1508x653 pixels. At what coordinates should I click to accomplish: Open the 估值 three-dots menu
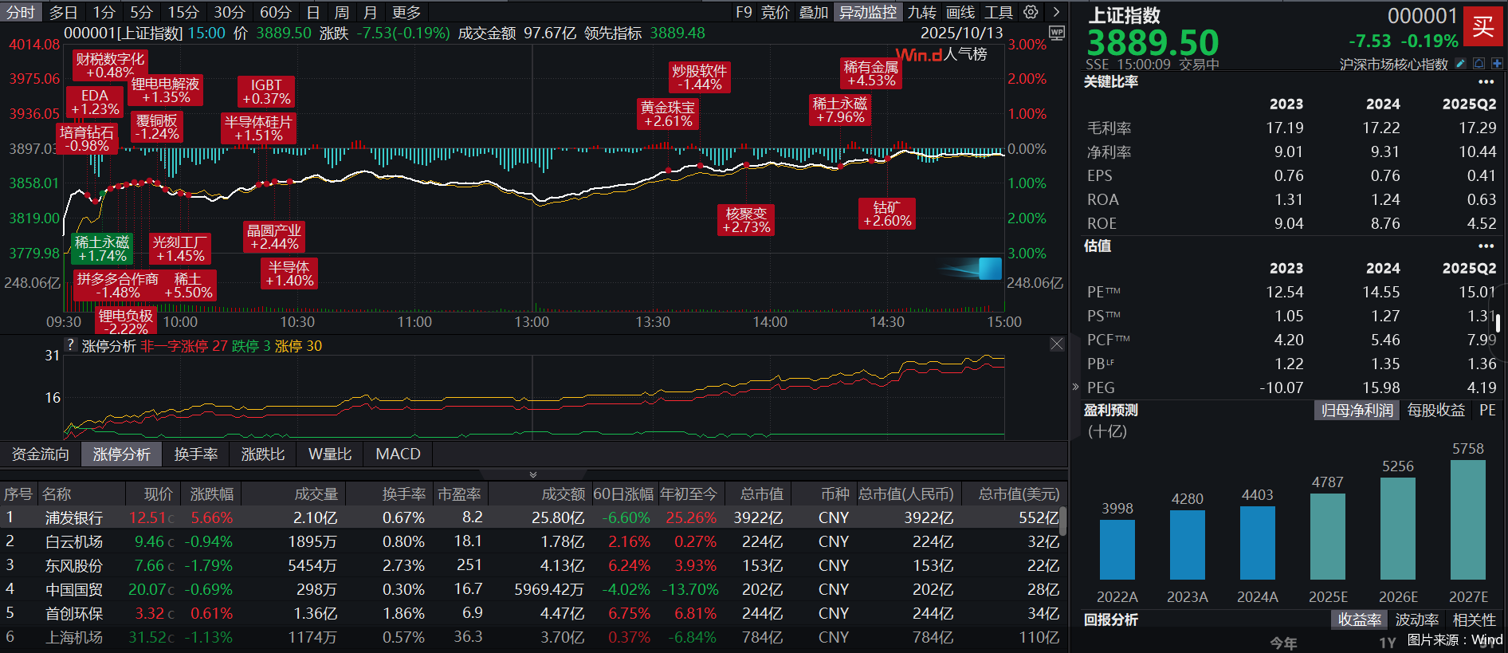[x=1486, y=246]
